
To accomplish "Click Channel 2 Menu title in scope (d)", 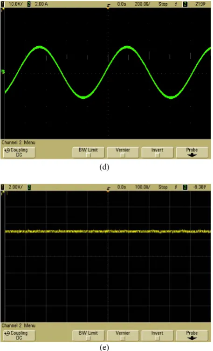I will [x=18, y=142].
